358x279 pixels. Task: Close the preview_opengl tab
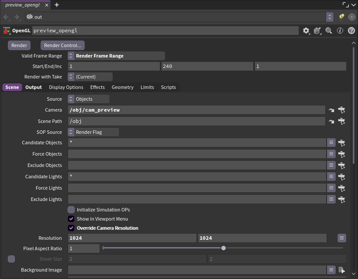click(x=47, y=5)
